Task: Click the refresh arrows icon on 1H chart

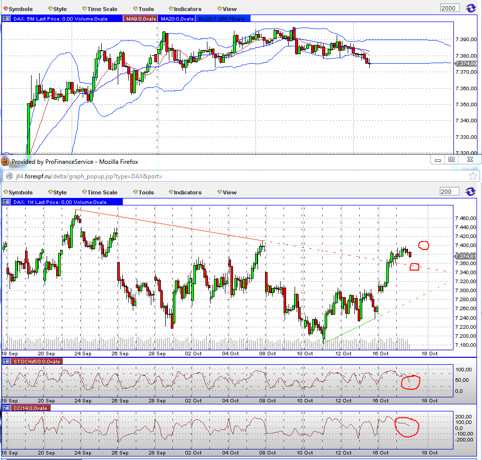Action: (470, 191)
